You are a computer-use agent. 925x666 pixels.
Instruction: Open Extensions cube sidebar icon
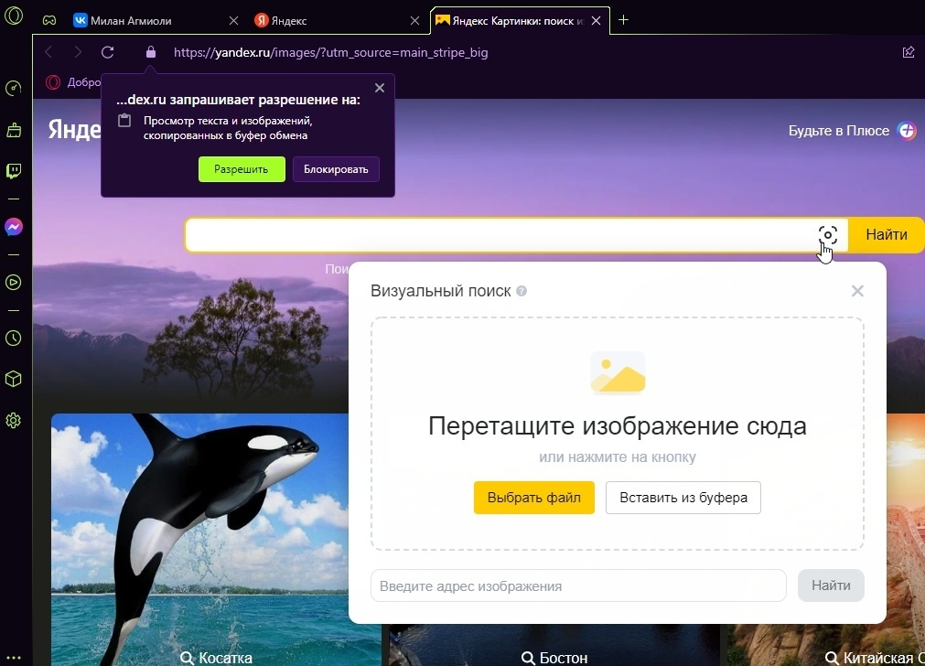(x=14, y=379)
